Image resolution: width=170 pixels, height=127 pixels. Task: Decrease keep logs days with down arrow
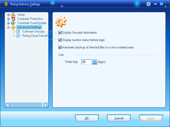point(95,63)
